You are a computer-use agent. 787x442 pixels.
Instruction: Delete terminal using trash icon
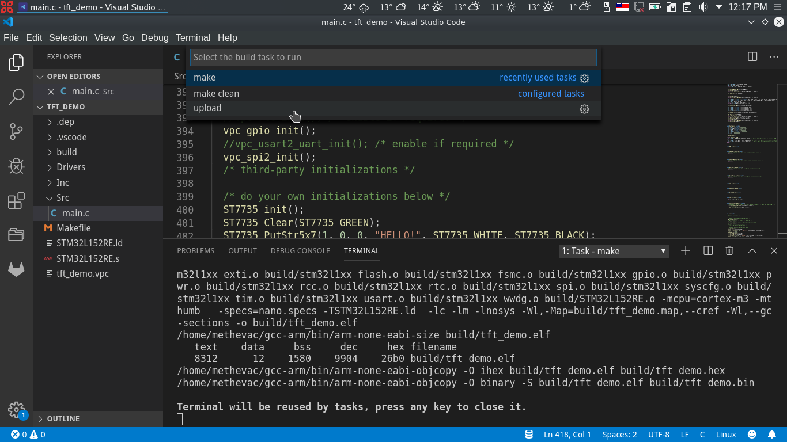[x=729, y=251]
